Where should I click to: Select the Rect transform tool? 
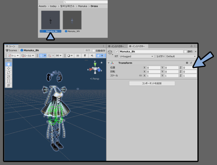pyautogui.click(x=9, y=81)
